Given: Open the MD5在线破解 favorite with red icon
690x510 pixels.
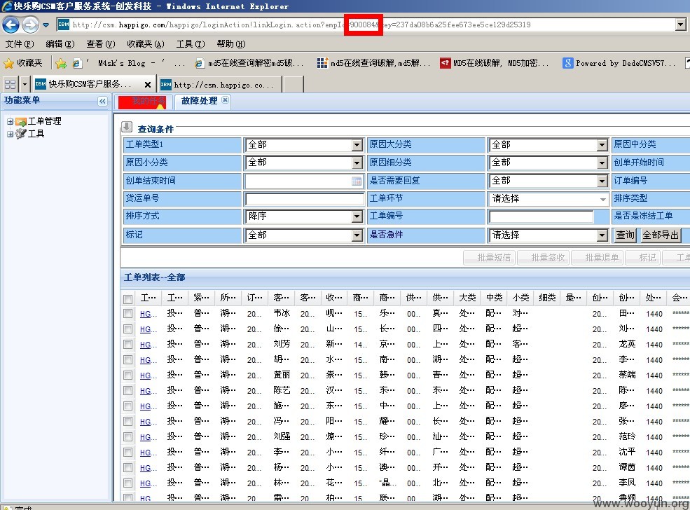Looking at the screenshot, I should (x=495, y=63).
